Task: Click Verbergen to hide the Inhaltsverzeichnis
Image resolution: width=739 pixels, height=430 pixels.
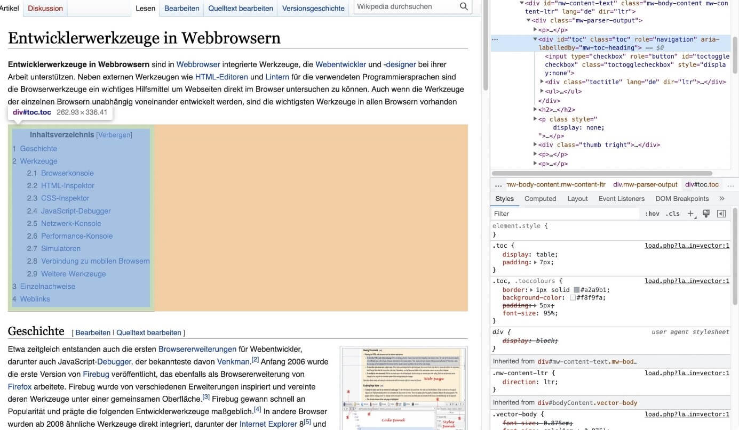Action: coord(114,135)
